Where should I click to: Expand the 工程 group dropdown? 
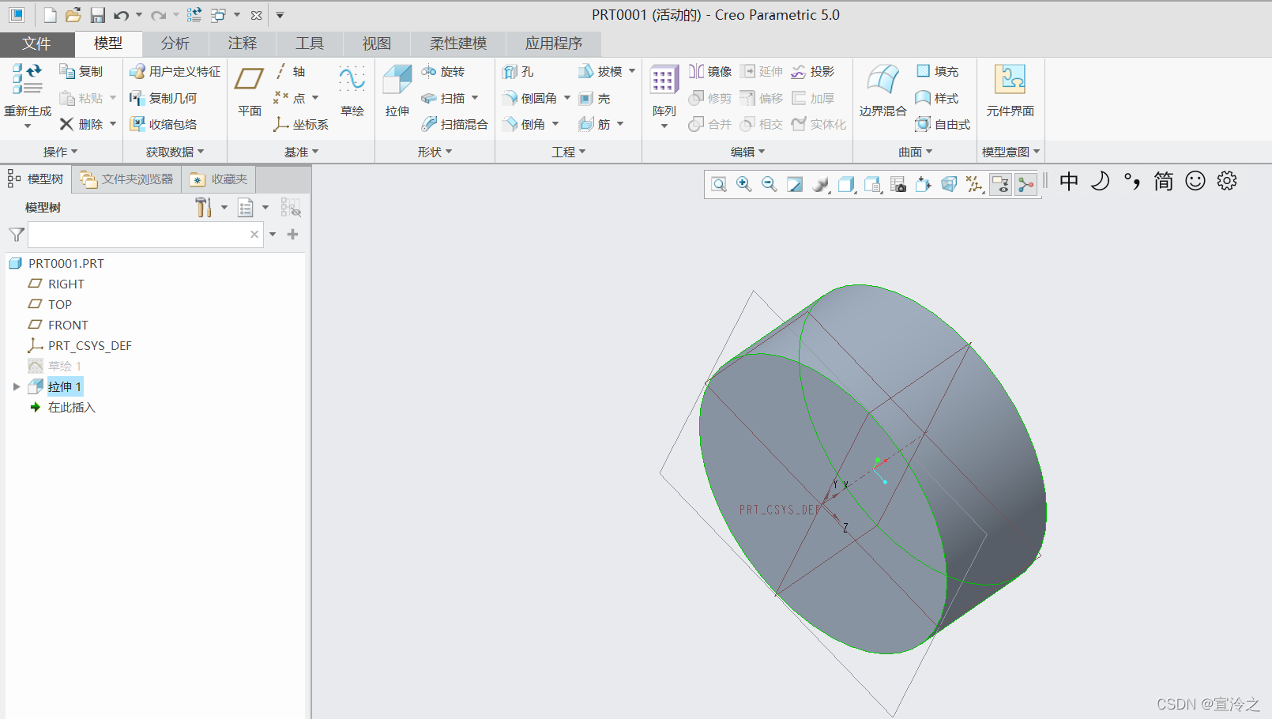(x=569, y=152)
